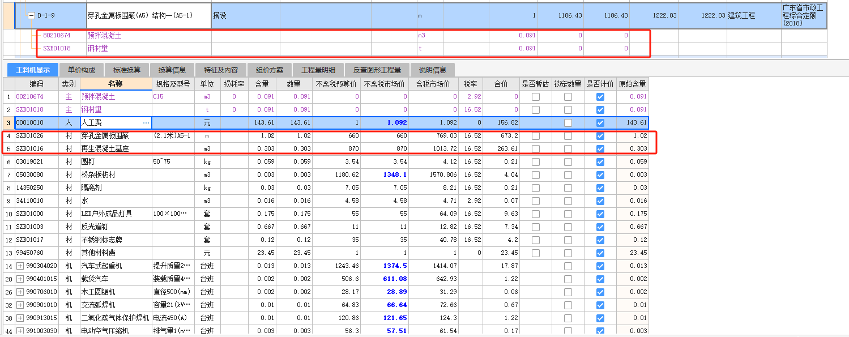Toggle 是否暂估 for LED户外成品灯具 row

[x=536, y=214]
